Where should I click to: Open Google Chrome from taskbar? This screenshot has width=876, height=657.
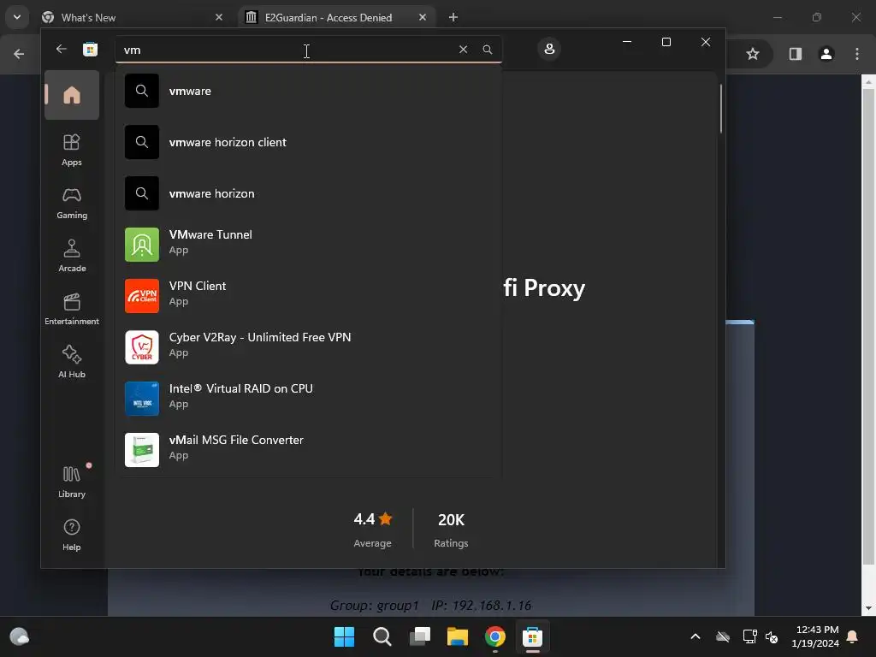pyautogui.click(x=495, y=636)
